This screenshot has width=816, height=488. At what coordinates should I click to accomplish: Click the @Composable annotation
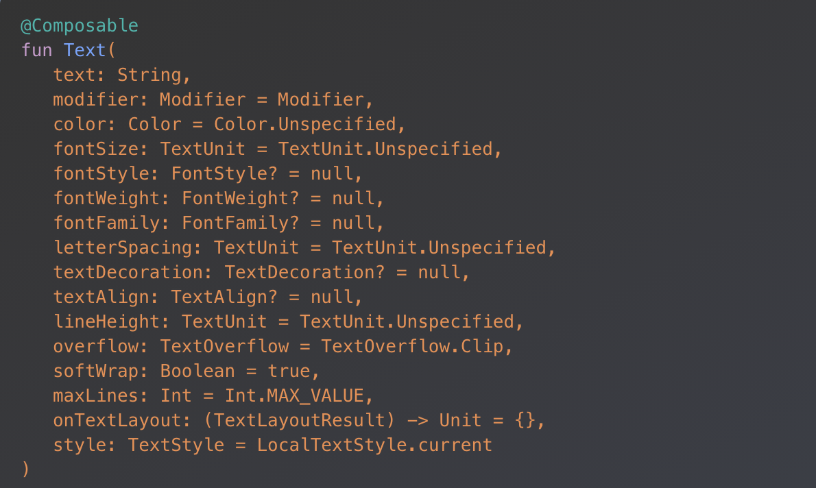click(80, 26)
